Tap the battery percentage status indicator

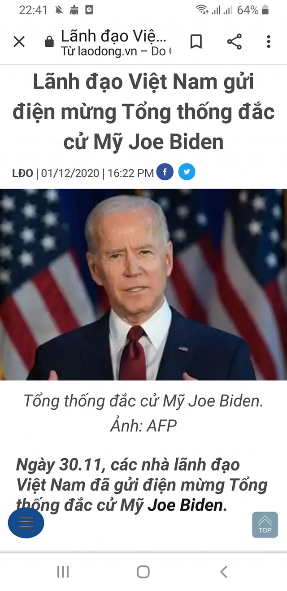click(248, 10)
